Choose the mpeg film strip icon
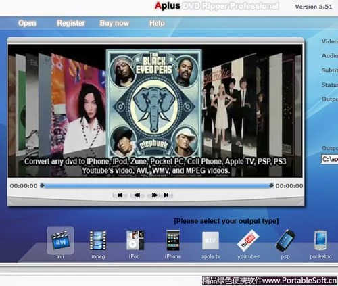 [x=98, y=241]
